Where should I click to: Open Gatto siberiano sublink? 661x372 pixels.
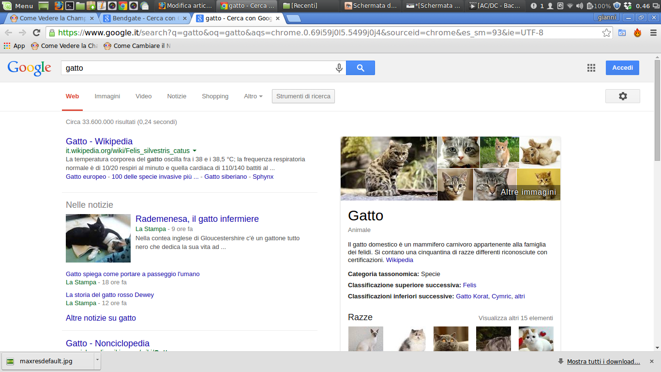coord(225,177)
